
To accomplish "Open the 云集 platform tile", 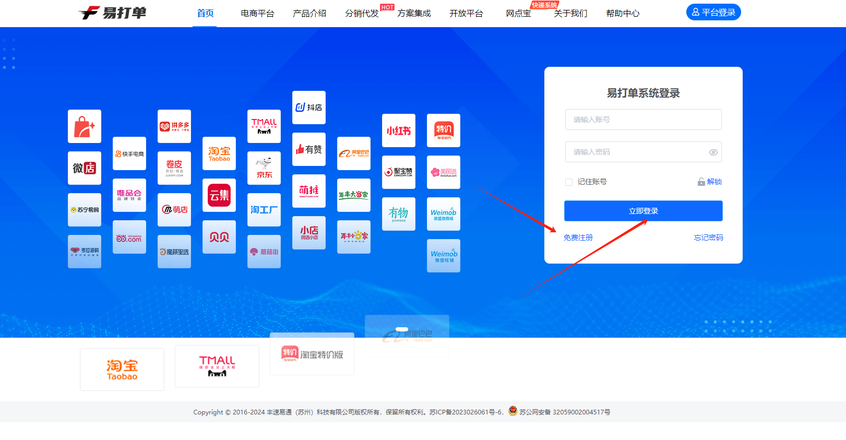I will 219,195.
